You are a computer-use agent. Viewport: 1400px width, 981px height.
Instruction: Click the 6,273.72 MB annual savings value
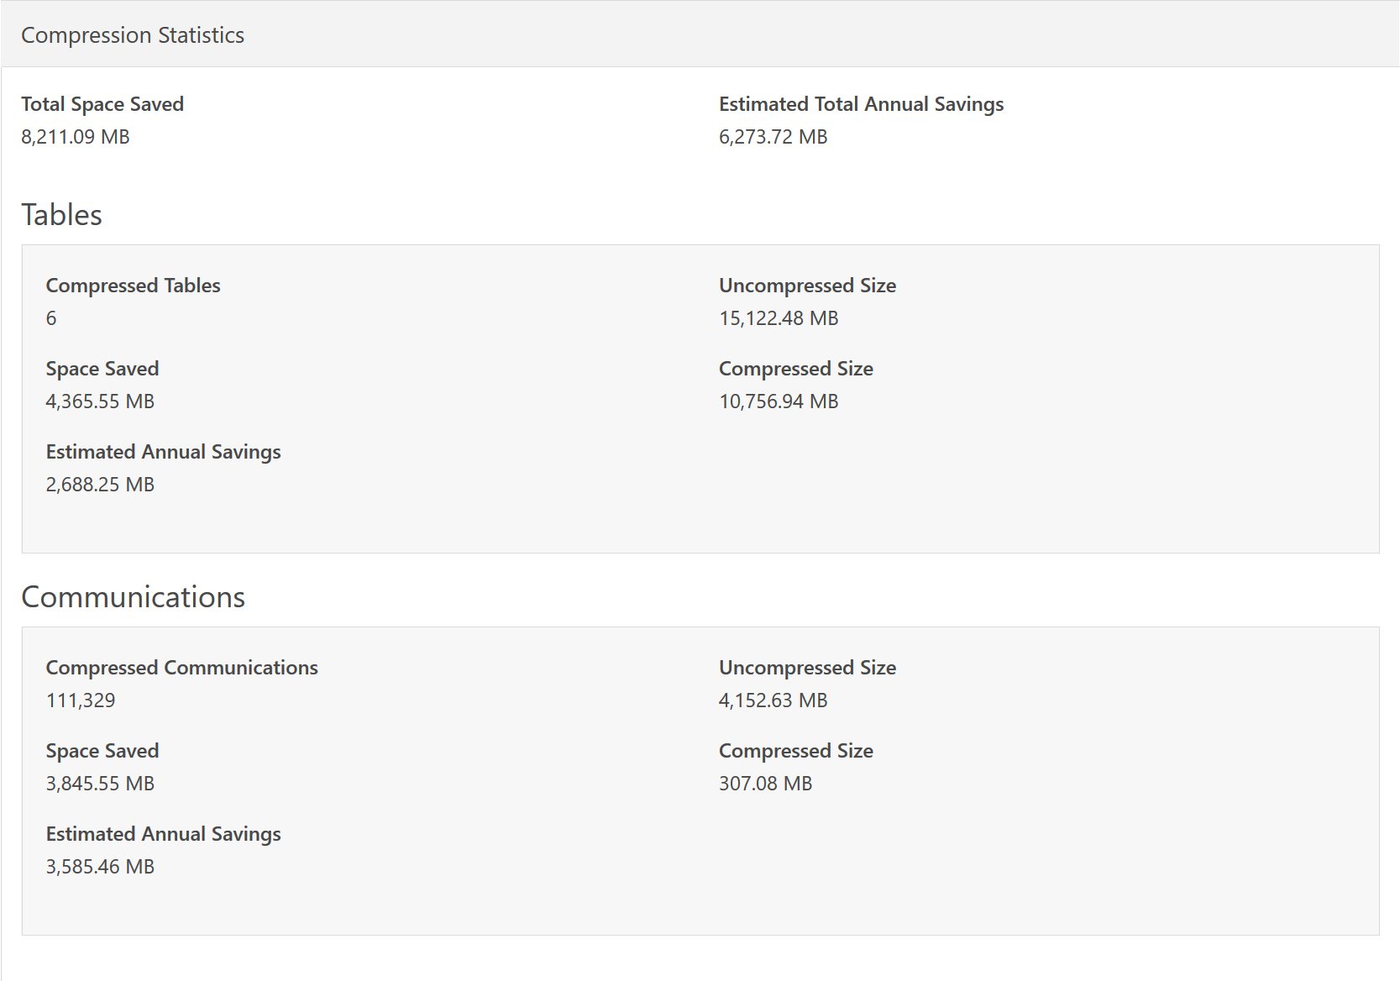click(773, 137)
